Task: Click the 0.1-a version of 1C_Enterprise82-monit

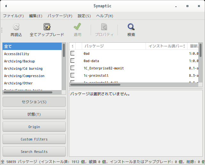Action: [194, 68]
